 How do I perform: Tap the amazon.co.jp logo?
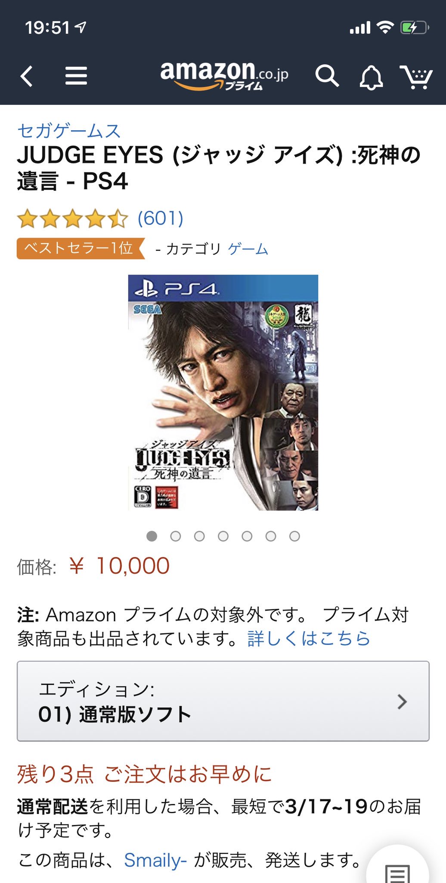[224, 75]
